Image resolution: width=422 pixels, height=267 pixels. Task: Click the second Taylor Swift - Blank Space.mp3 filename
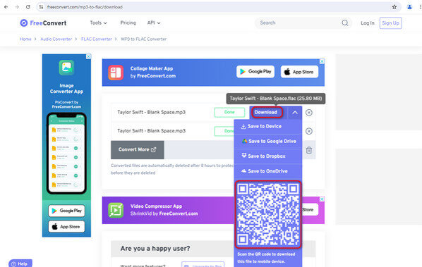pyautogui.click(x=151, y=131)
